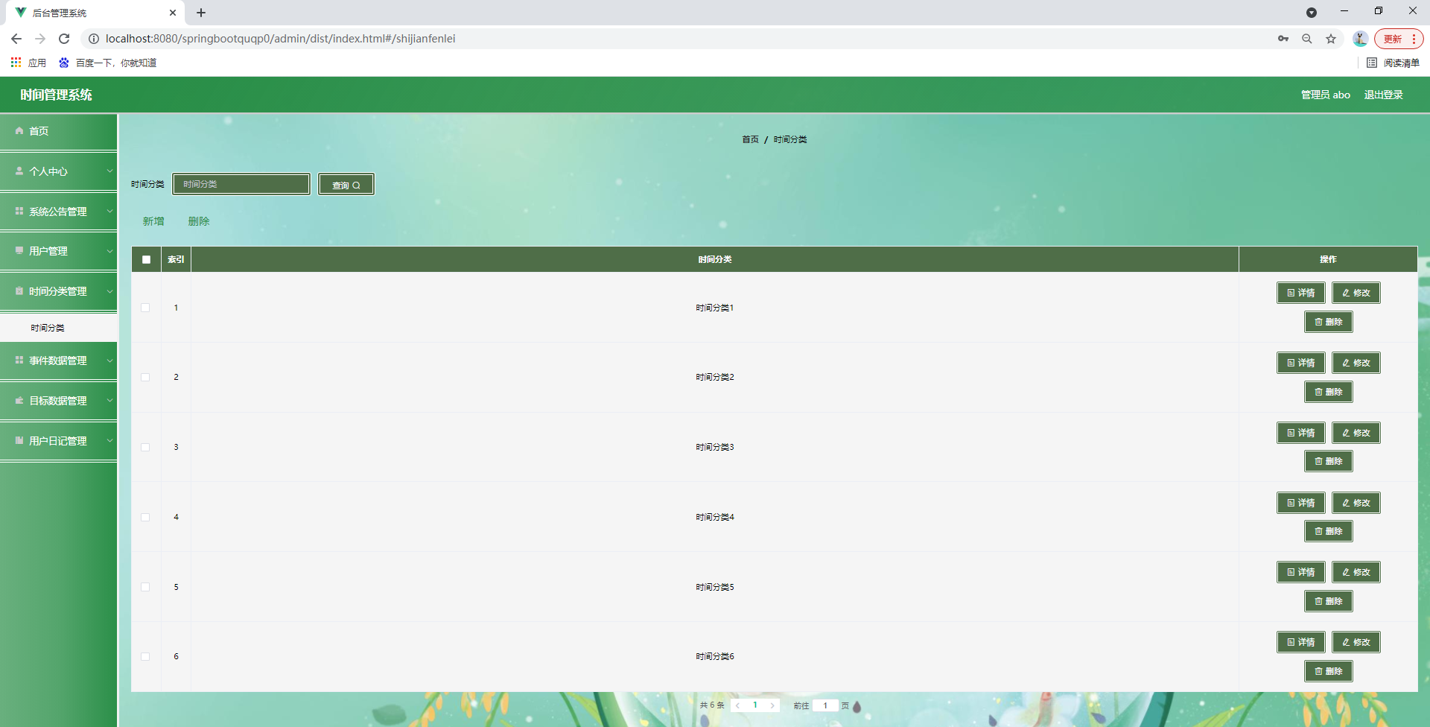Expand the 用户管理 menu chevron
Viewport: 1430px width, 727px height.
pos(109,251)
